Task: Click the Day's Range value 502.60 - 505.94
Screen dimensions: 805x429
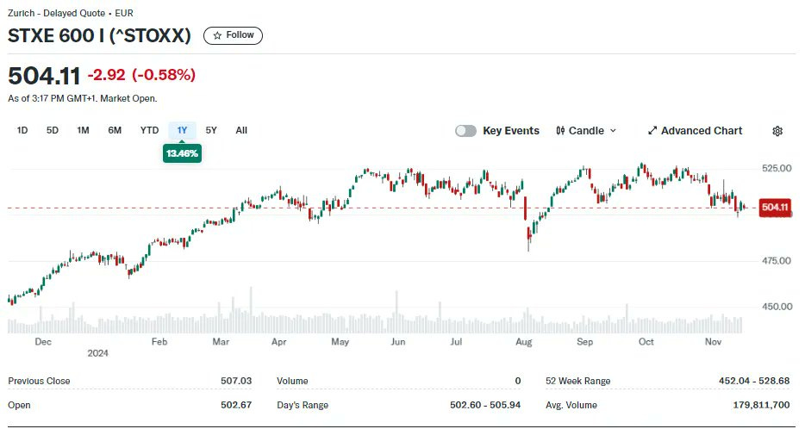Action: tap(485, 405)
